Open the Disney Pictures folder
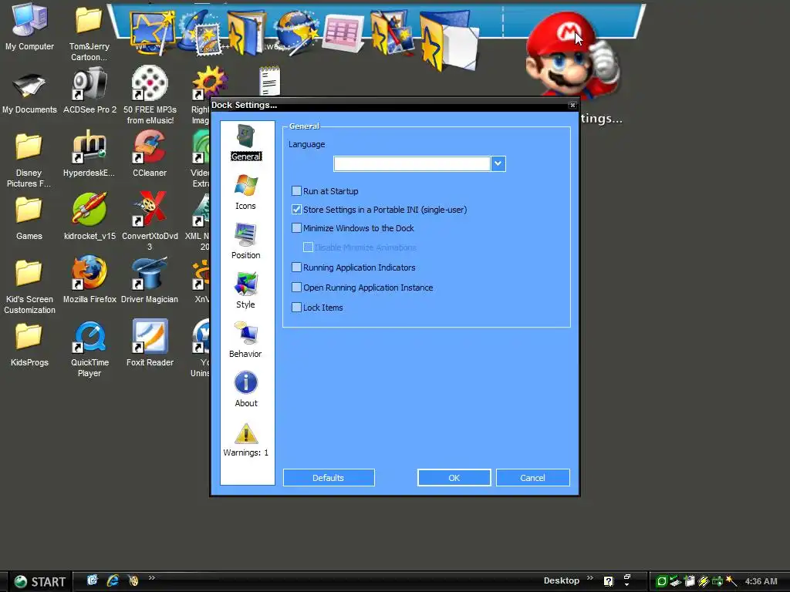Screen dimensions: 790x592 click(29, 160)
